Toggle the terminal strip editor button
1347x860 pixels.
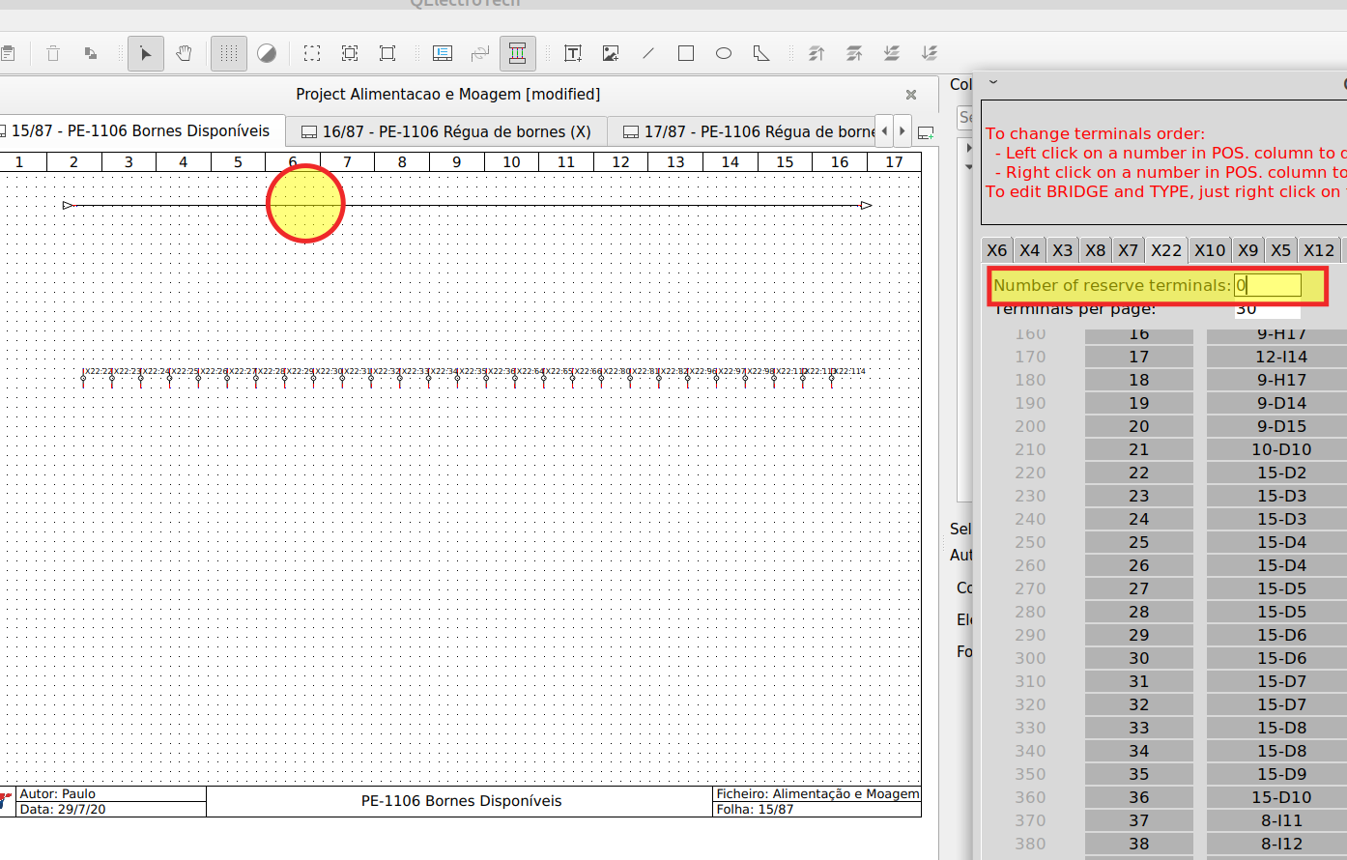coord(517,54)
